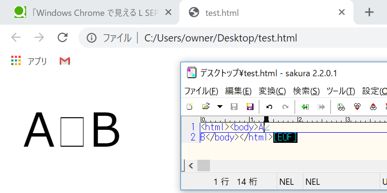Close the Windows Chrome で見える tab

(168, 13)
